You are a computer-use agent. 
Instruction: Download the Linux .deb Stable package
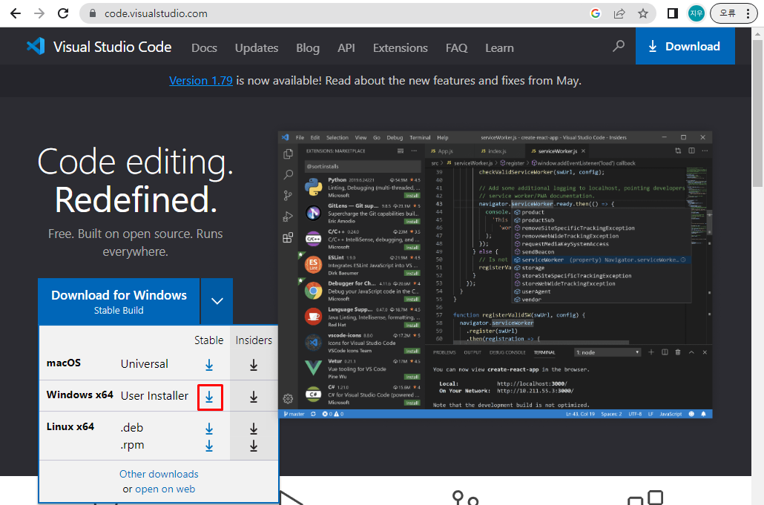(x=209, y=429)
